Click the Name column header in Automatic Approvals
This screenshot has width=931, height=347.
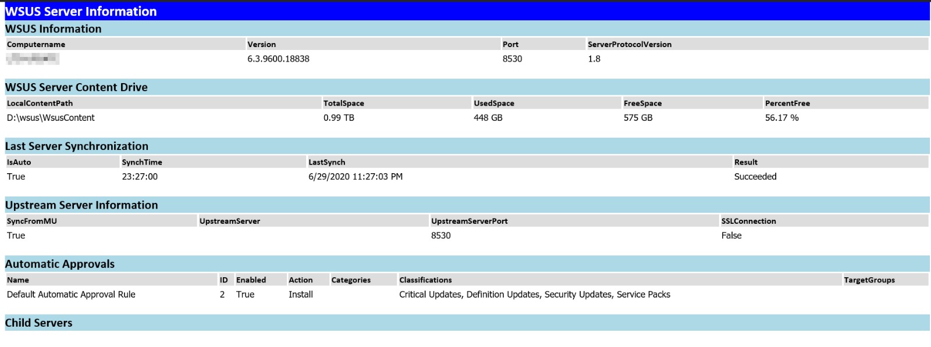(18, 280)
